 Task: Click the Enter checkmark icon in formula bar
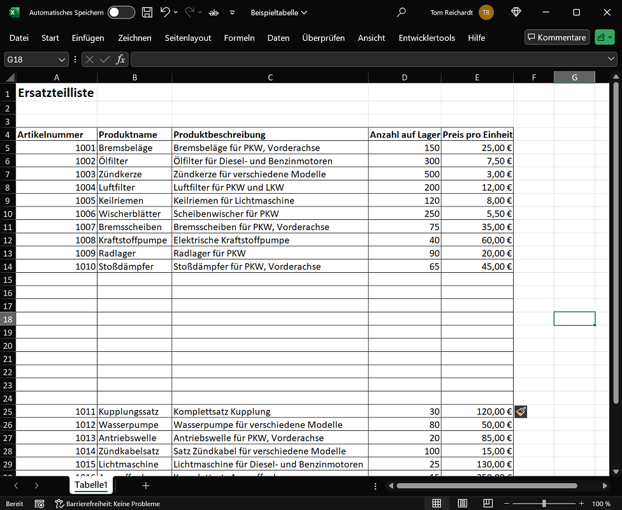click(105, 59)
